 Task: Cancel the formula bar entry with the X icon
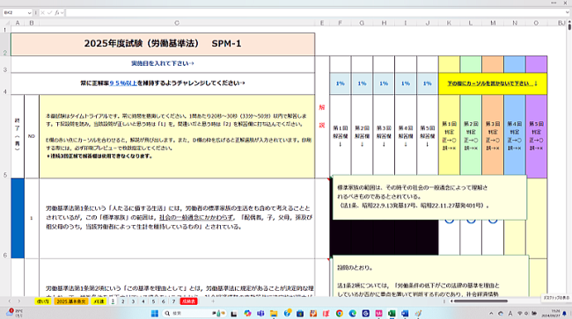43,13
